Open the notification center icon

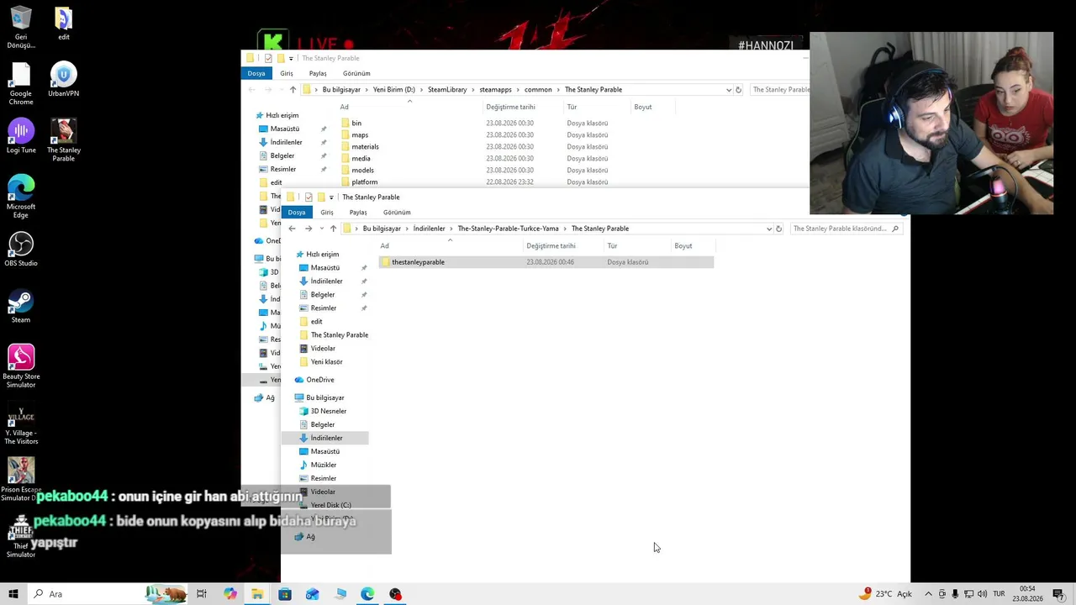click(x=1058, y=594)
